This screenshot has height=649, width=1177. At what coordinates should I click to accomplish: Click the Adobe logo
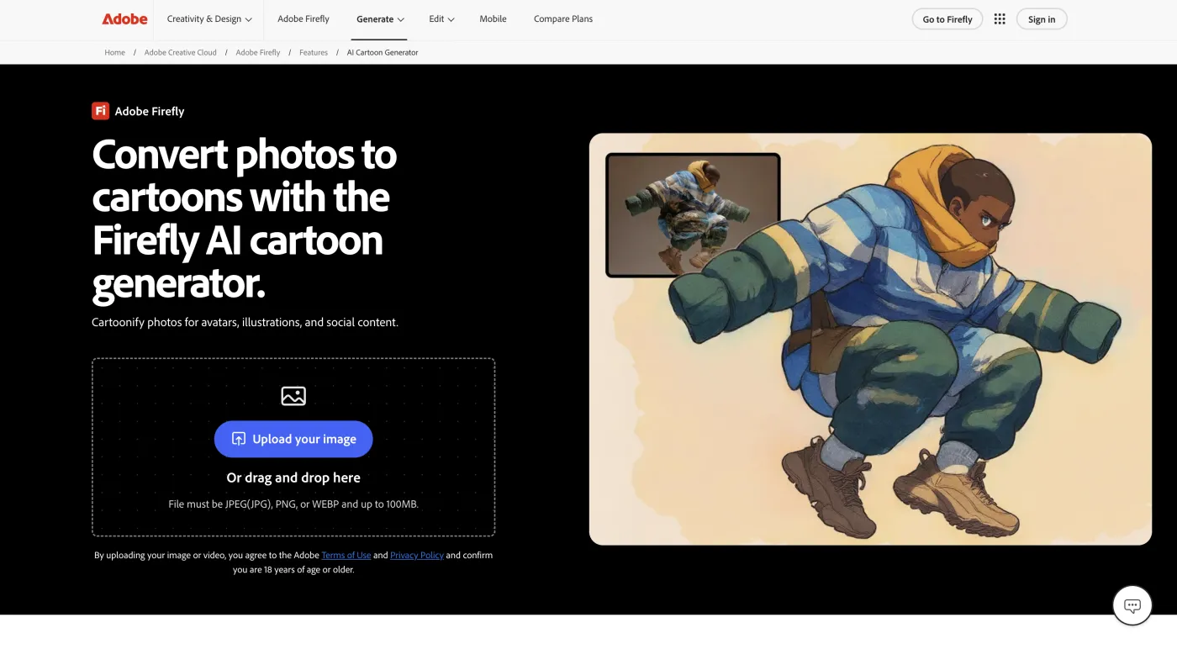click(124, 18)
